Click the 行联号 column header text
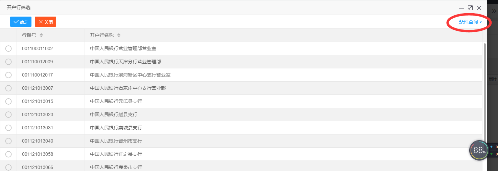 pos(29,35)
